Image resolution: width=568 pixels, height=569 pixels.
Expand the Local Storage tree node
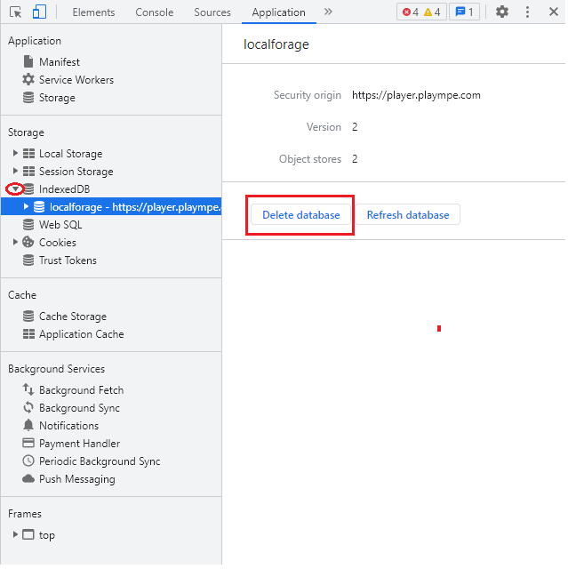click(x=15, y=154)
